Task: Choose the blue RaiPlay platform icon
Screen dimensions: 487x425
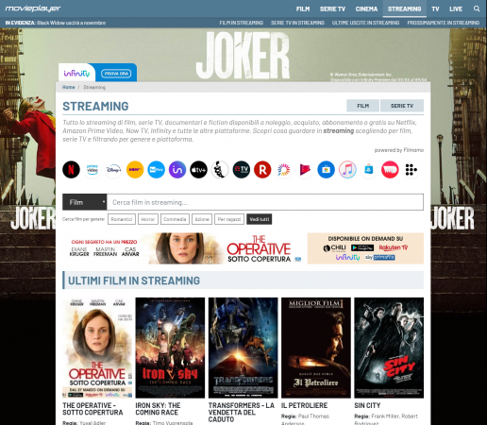Action: [x=156, y=170]
